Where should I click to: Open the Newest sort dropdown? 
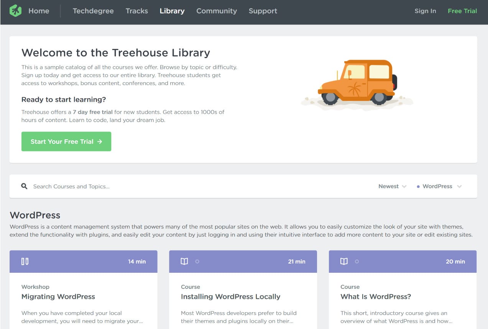(x=392, y=186)
